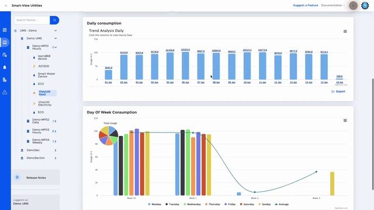Collapse the UMS - Demo tree chevron
Image resolution: width=374 pixels, height=210 pixels.
click(x=56, y=31)
